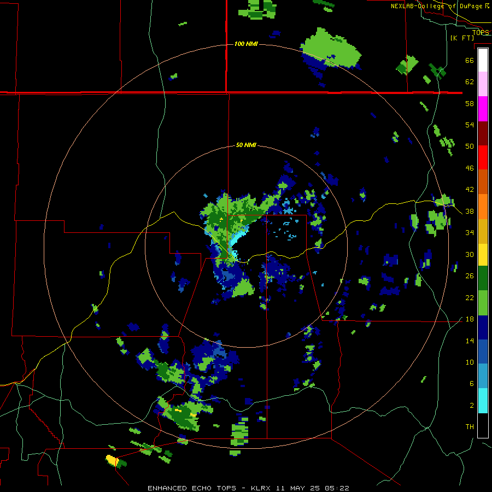
Task: Pick the burnt orange legend swatch
Action: (483, 182)
